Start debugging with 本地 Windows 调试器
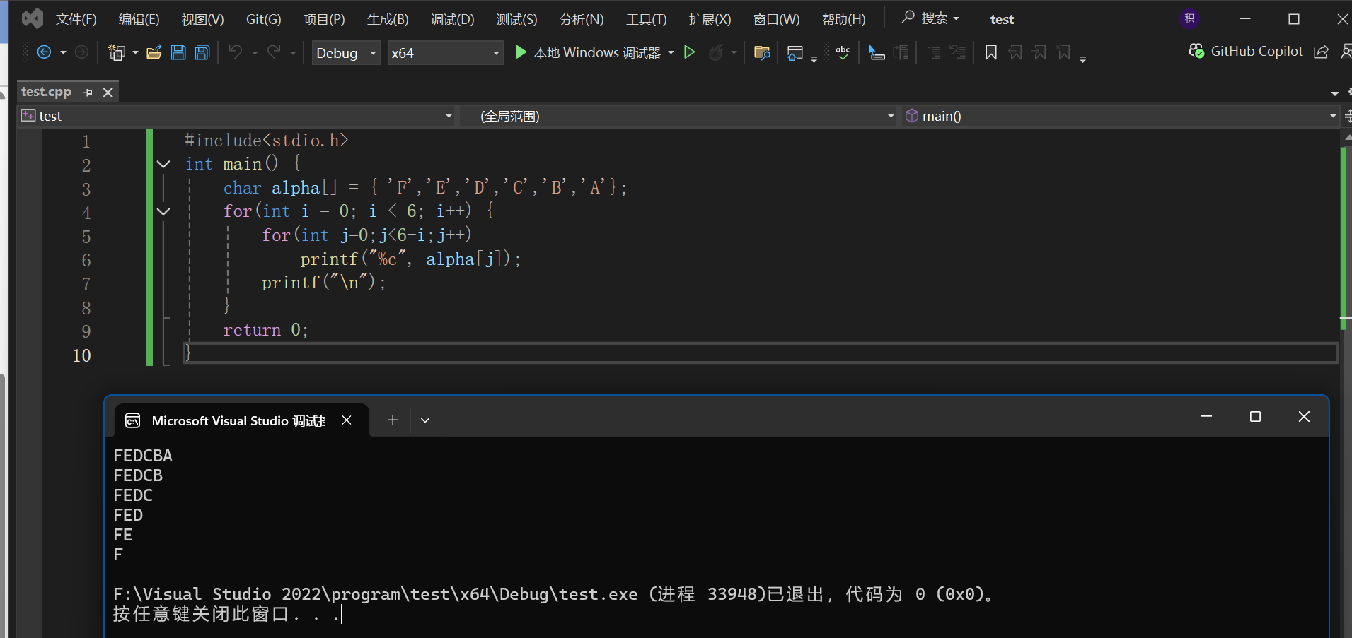Image resolution: width=1352 pixels, height=638 pixels. (588, 52)
